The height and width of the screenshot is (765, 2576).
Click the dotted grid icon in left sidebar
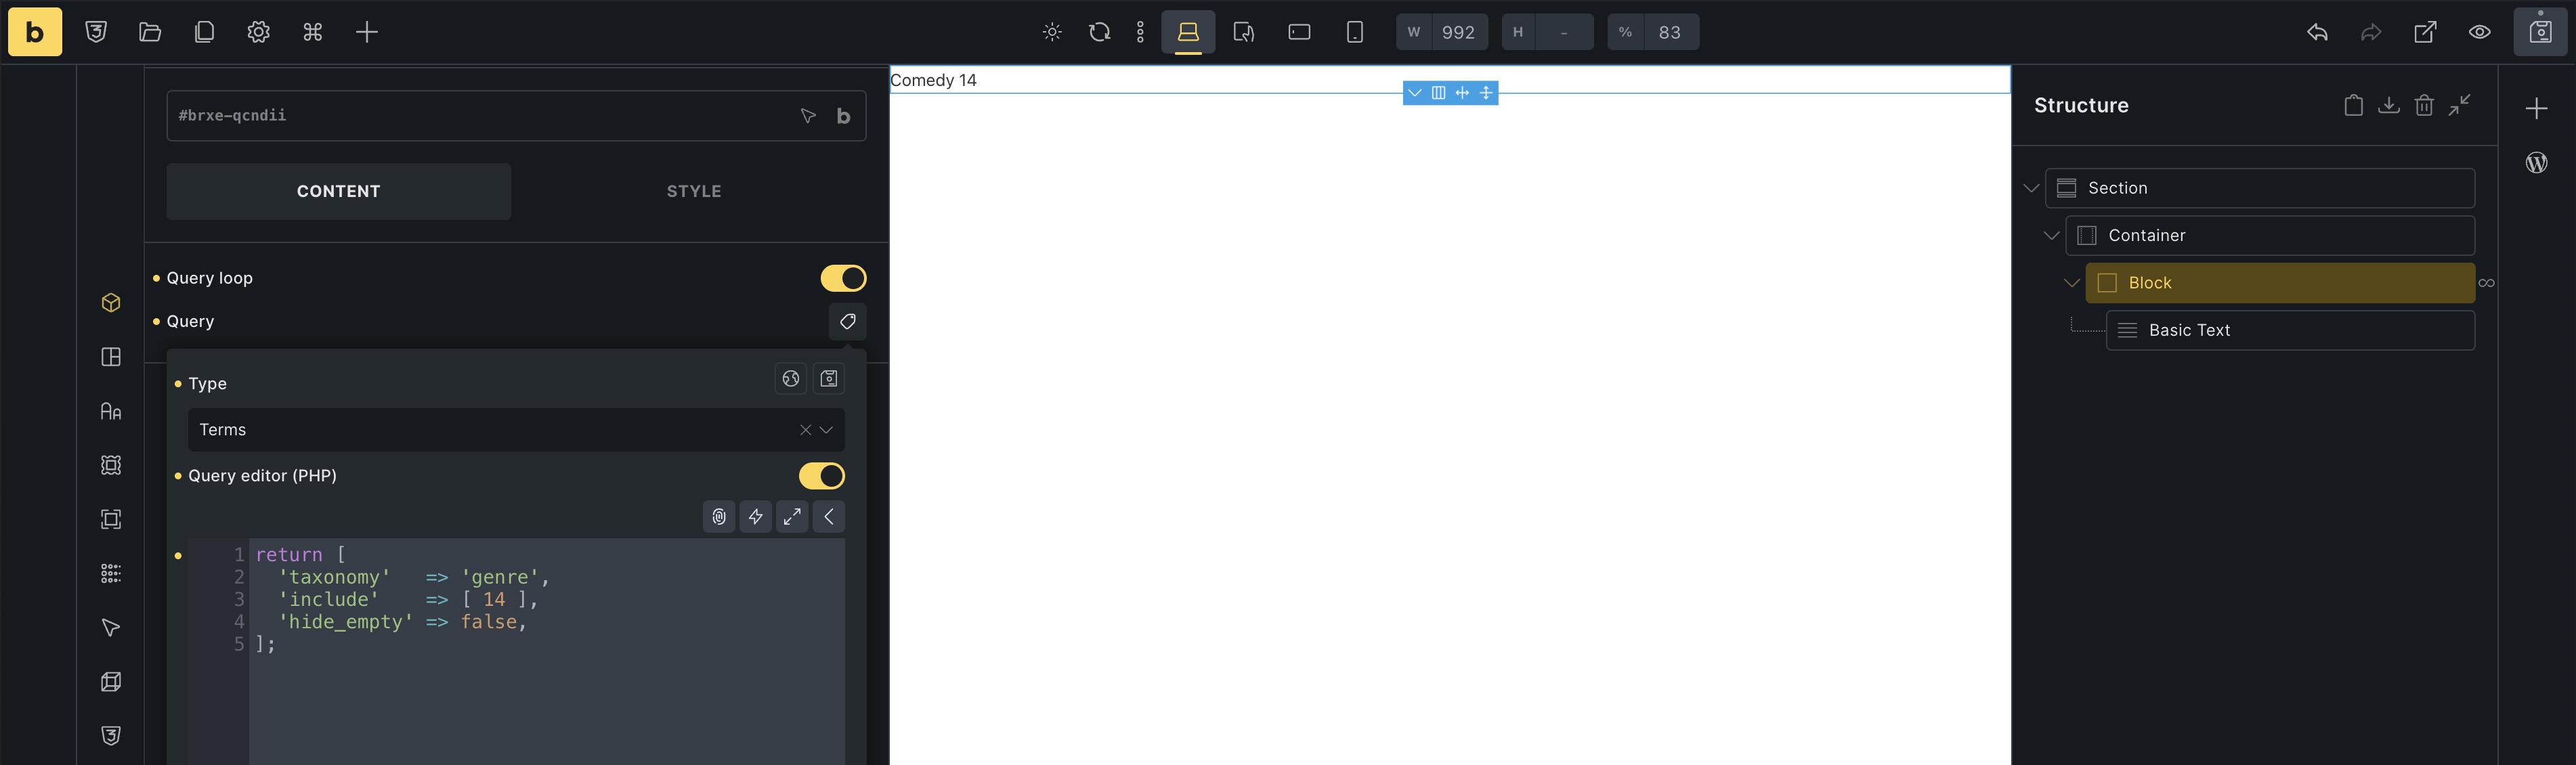click(111, 573)
